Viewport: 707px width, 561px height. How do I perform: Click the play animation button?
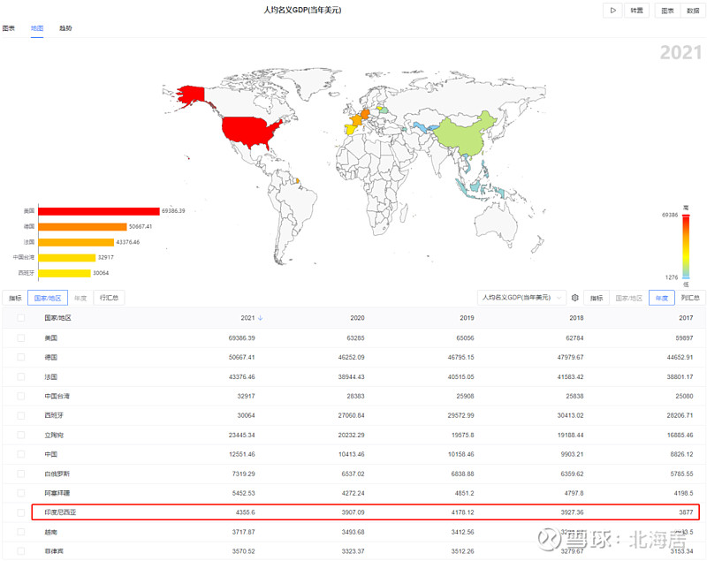point(612,11)
